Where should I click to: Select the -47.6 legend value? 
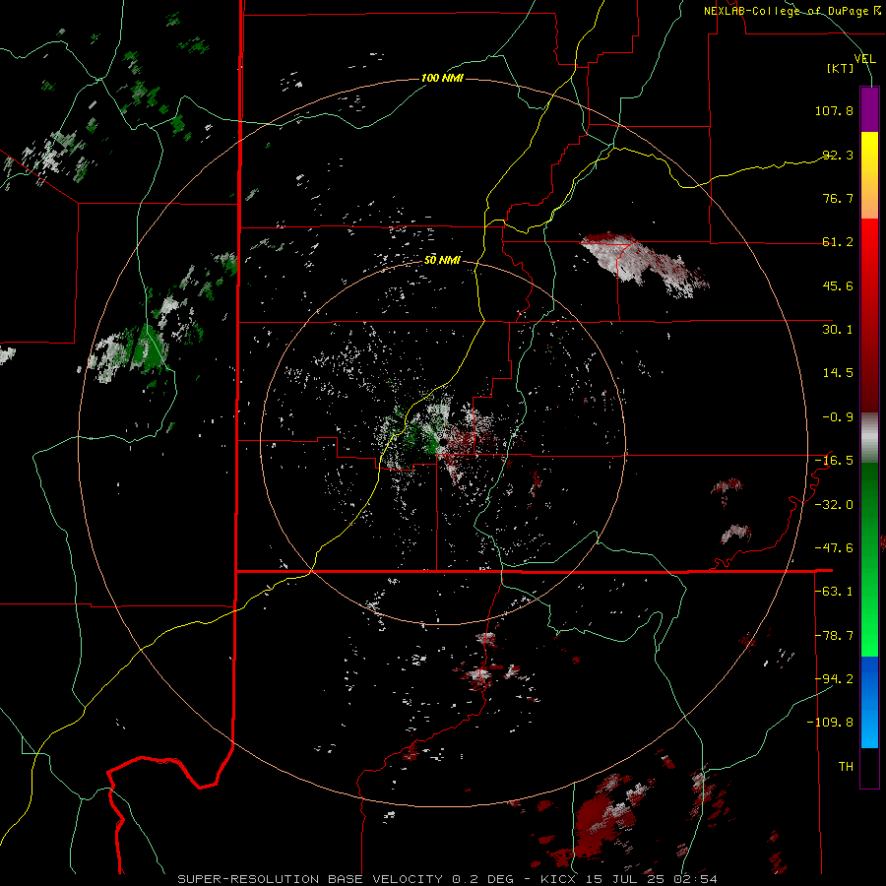pos(834,548)
